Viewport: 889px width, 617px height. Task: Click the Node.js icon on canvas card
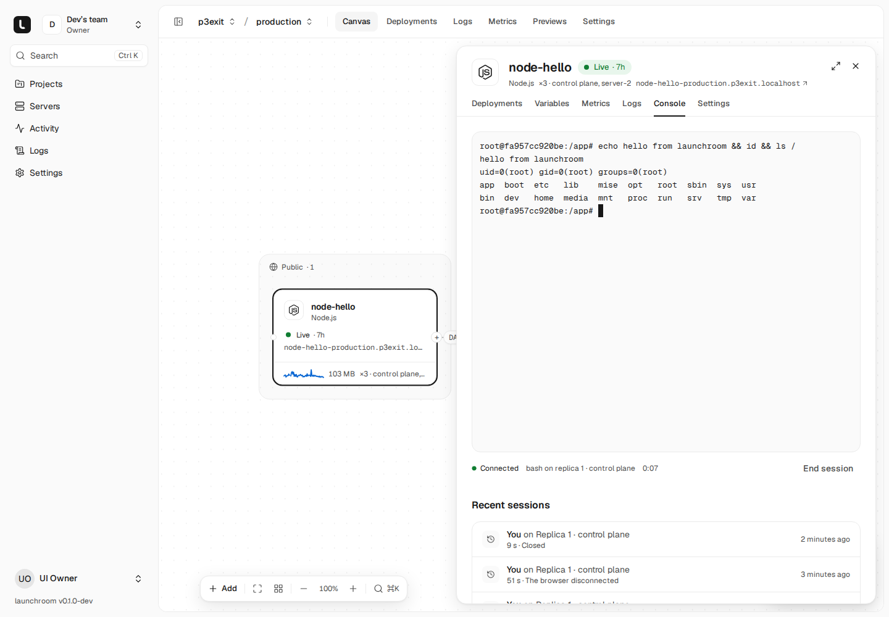[x=294, y=310]
